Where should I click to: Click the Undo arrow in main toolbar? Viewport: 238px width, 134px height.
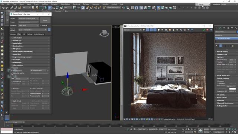click(3, 8)
